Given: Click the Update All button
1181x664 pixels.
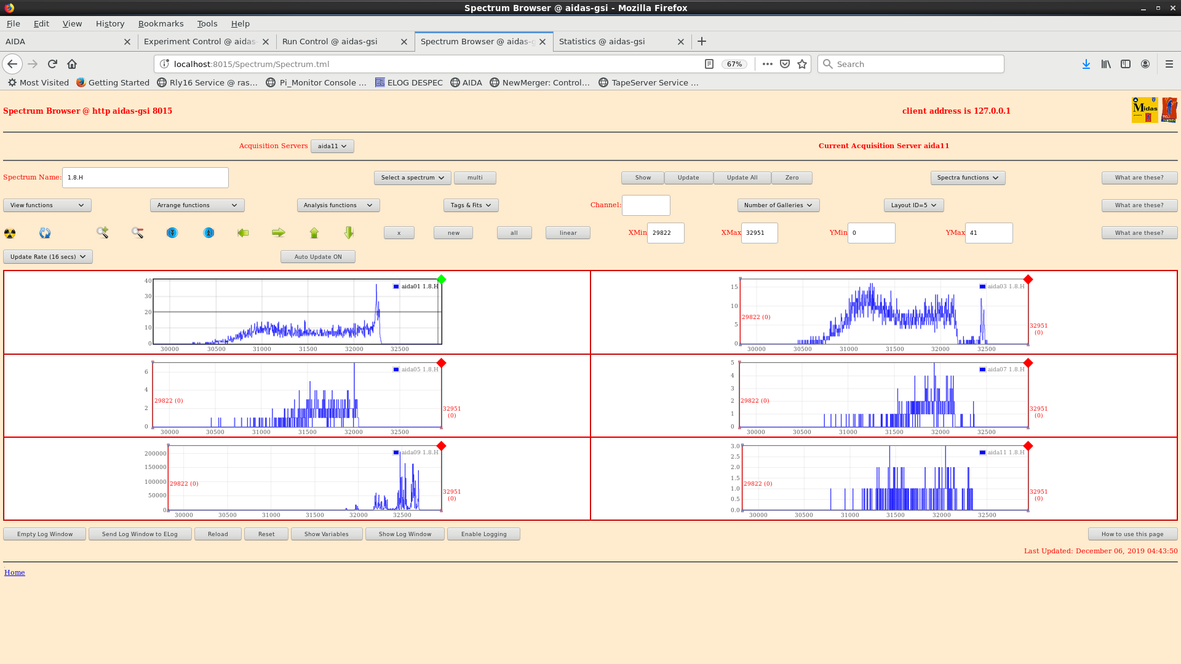Looking at the screenshot, I should coord(742,178).
